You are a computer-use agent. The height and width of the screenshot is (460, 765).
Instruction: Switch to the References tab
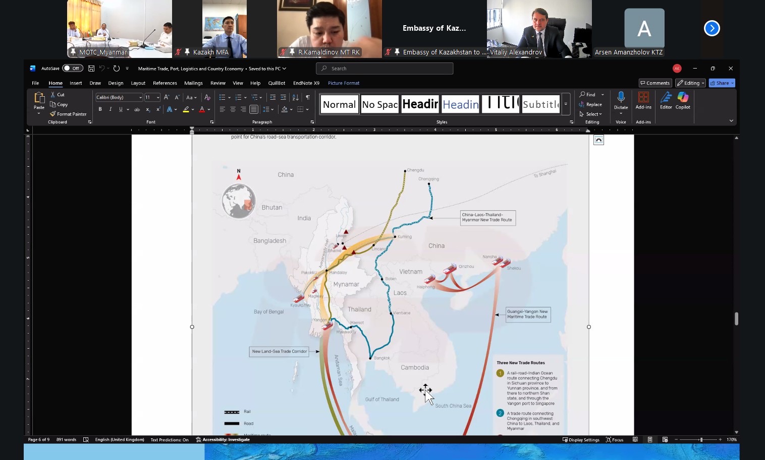tap(165, 83)
